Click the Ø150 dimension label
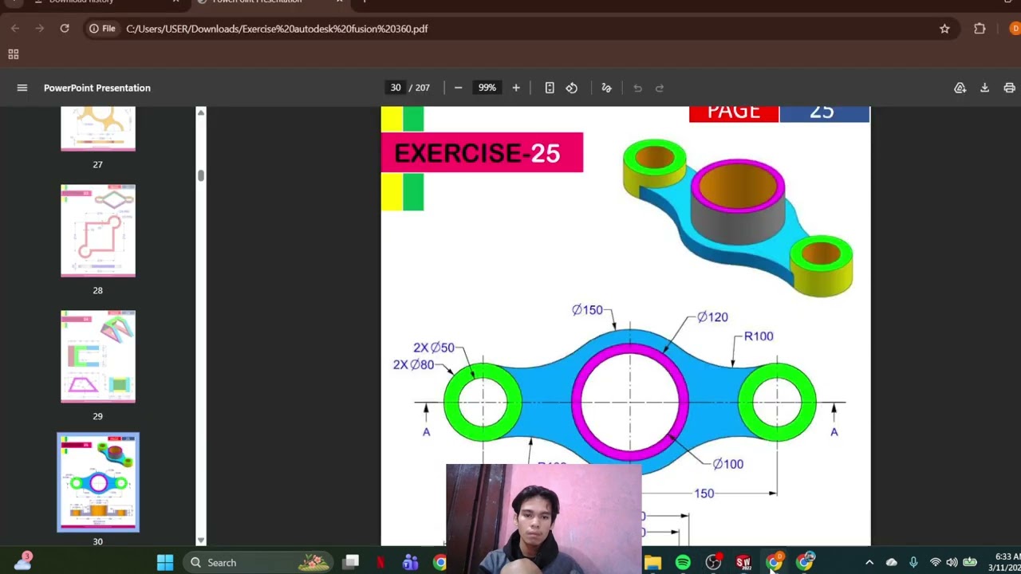 tap(587, 310)
